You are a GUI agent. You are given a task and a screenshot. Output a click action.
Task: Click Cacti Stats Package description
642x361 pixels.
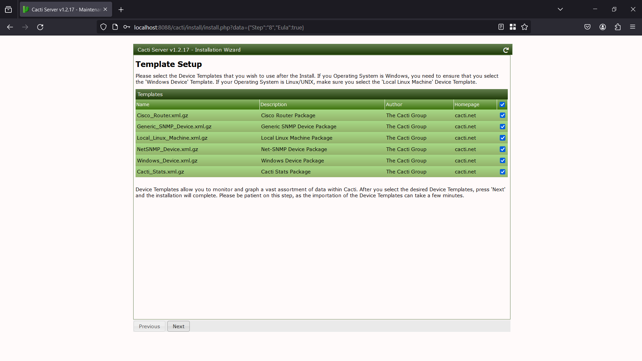tap(286, 172)
